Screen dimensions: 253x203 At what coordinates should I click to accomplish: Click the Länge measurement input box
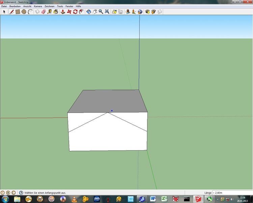tap(232, 193)
